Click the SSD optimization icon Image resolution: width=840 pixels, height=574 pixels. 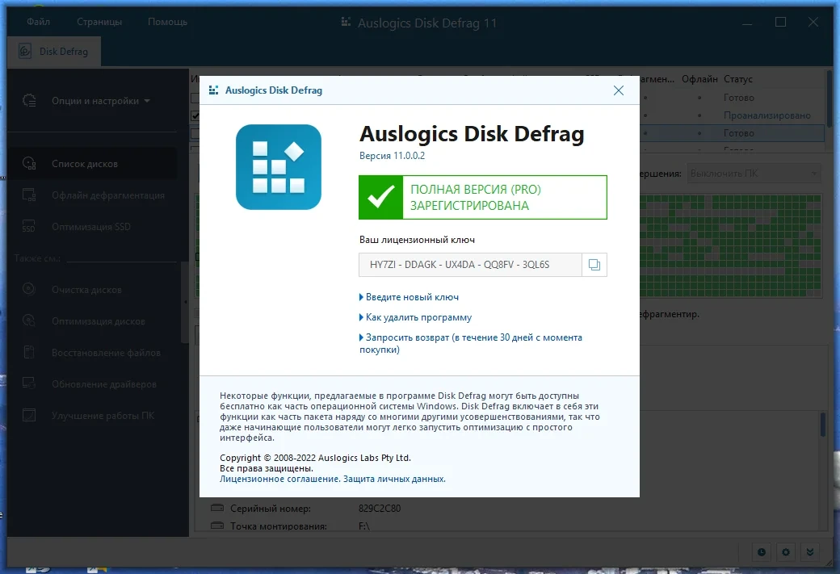(x=29, y=227)
